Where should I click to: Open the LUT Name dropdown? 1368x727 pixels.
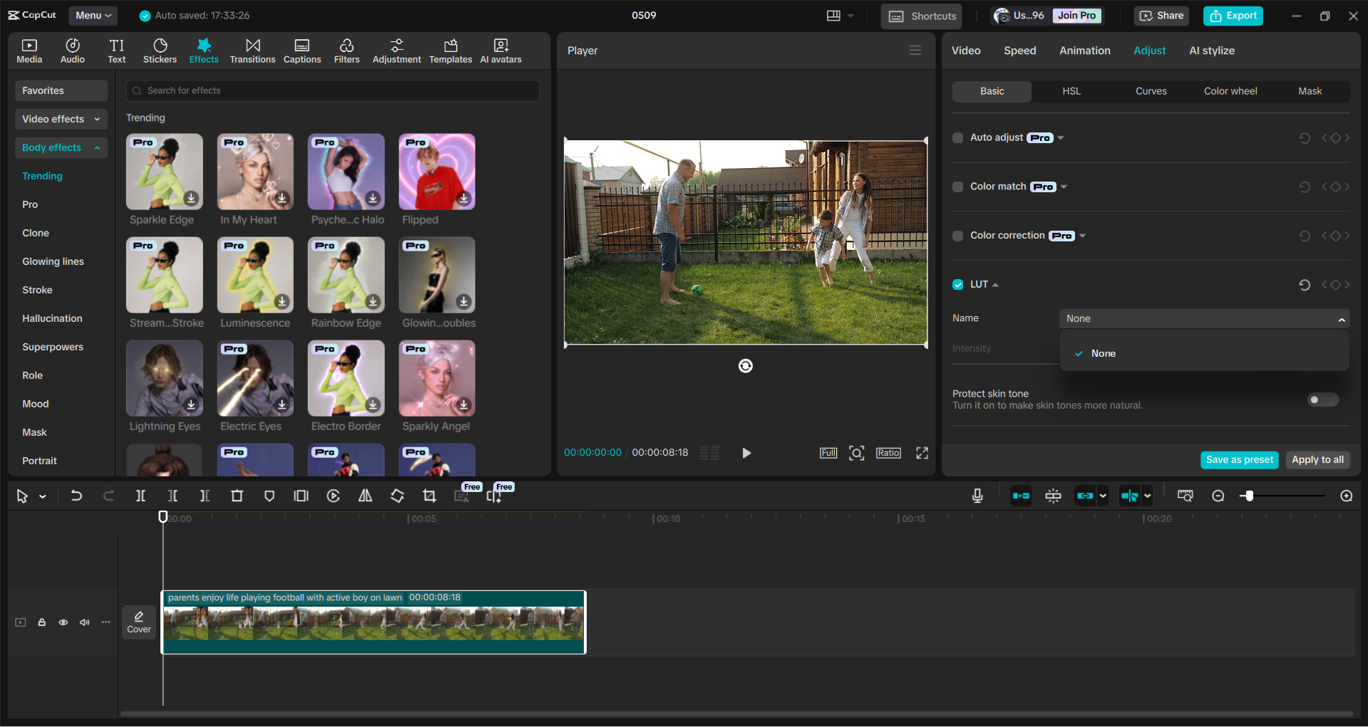[x=1203, y=318]
